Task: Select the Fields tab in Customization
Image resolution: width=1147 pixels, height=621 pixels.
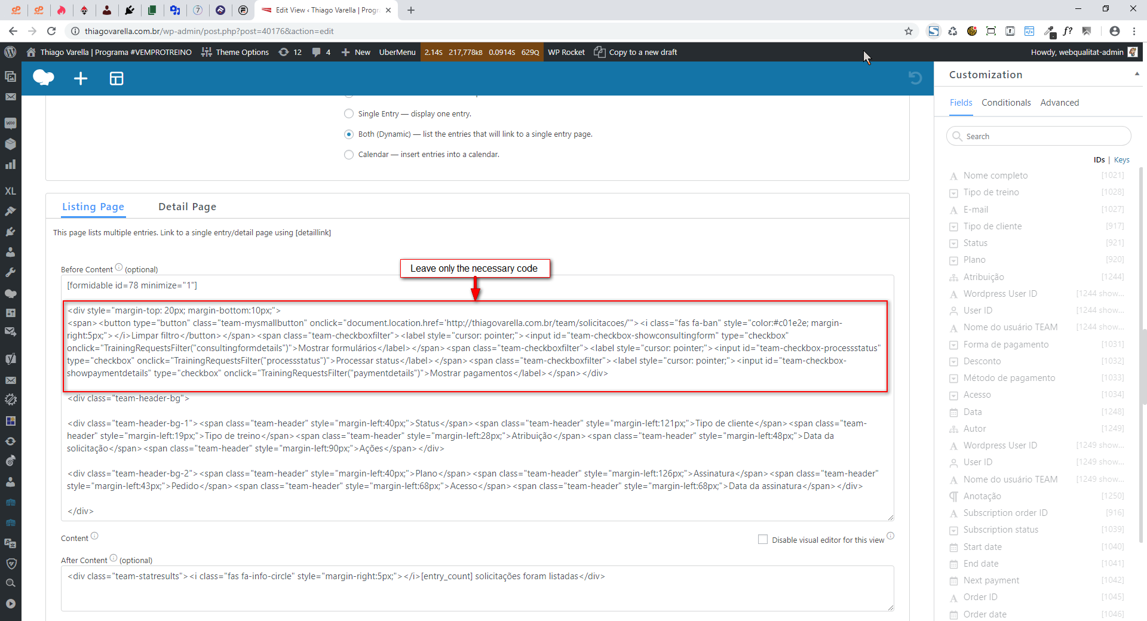Action: pos(961,103)
